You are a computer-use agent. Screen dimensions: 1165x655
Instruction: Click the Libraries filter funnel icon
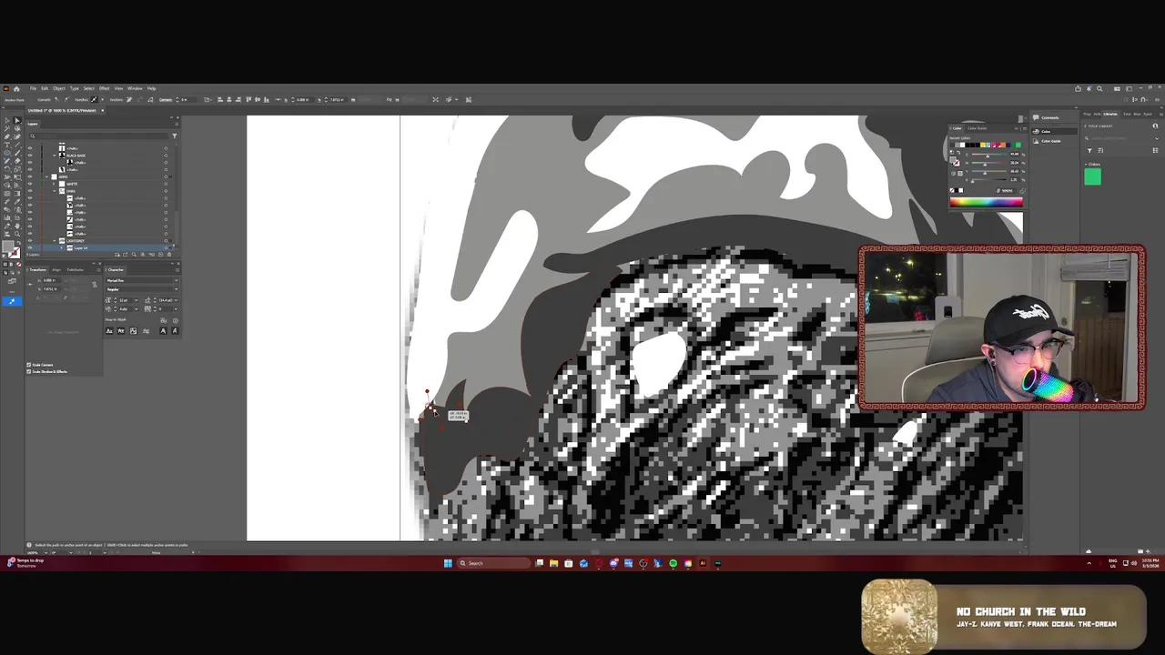click(1089, 150)
